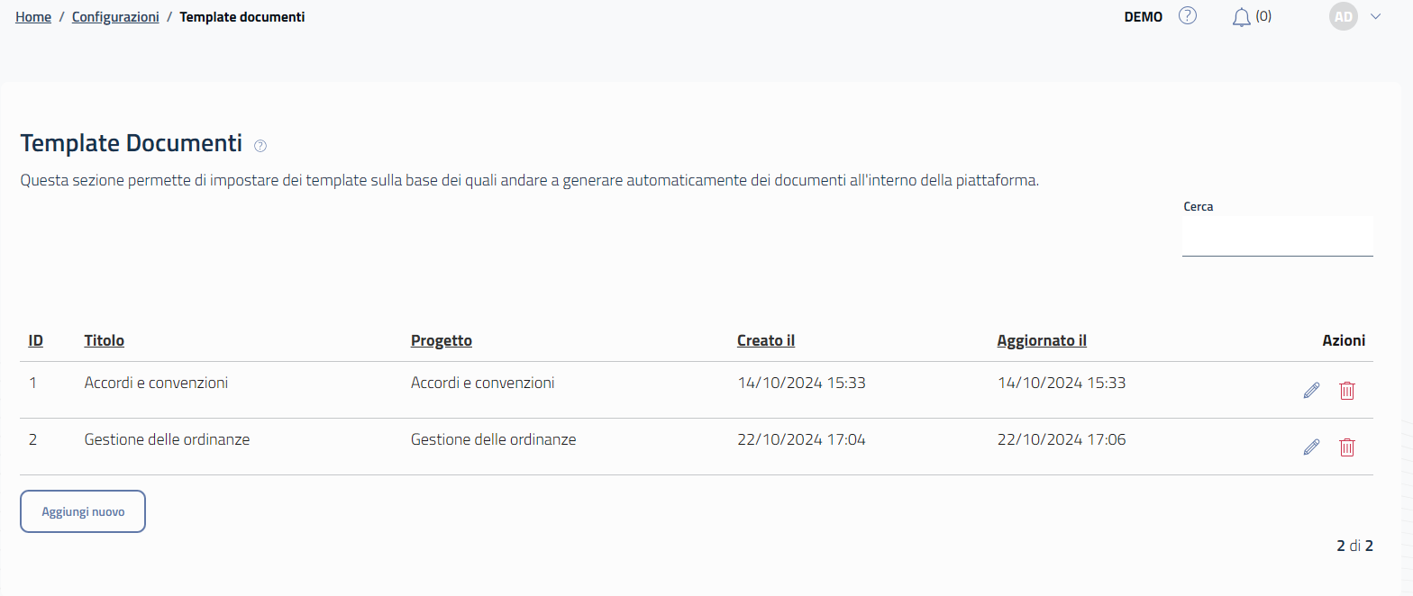This screenshot has height=596, width=1413.
Task: Go to Home breadcrumb link
Action: coord(33,17)
